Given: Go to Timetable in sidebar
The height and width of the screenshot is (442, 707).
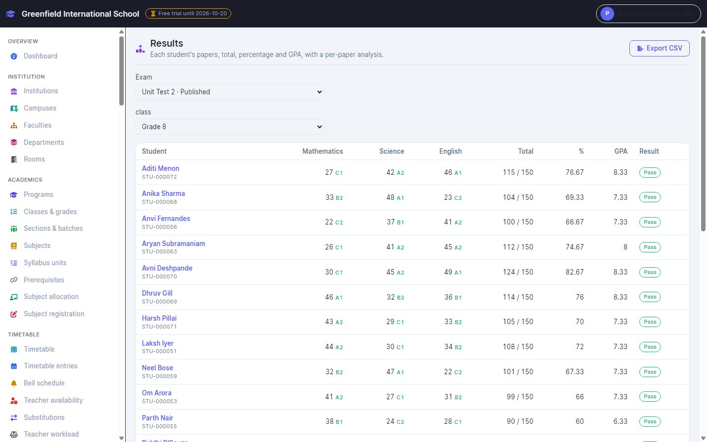Looking at the screenshot, I should (x=39, y=349).
